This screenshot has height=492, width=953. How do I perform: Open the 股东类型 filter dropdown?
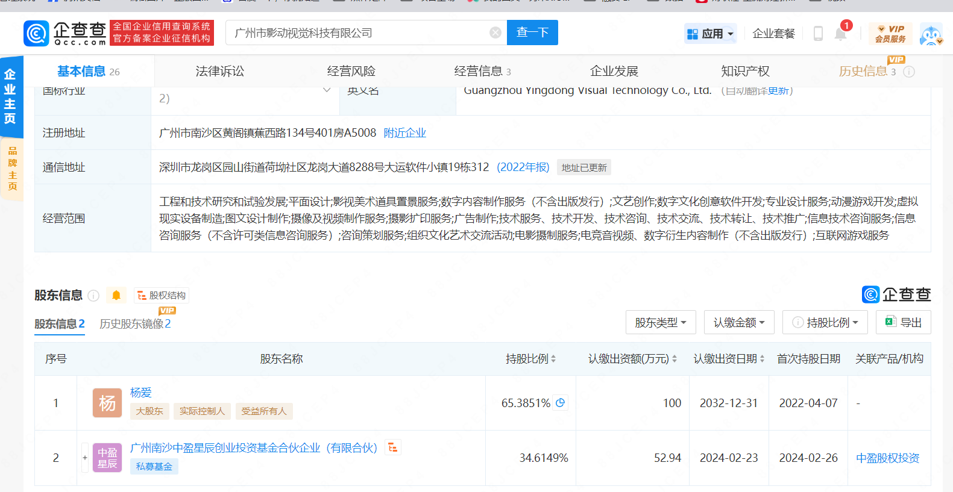(x=661, y=322)
